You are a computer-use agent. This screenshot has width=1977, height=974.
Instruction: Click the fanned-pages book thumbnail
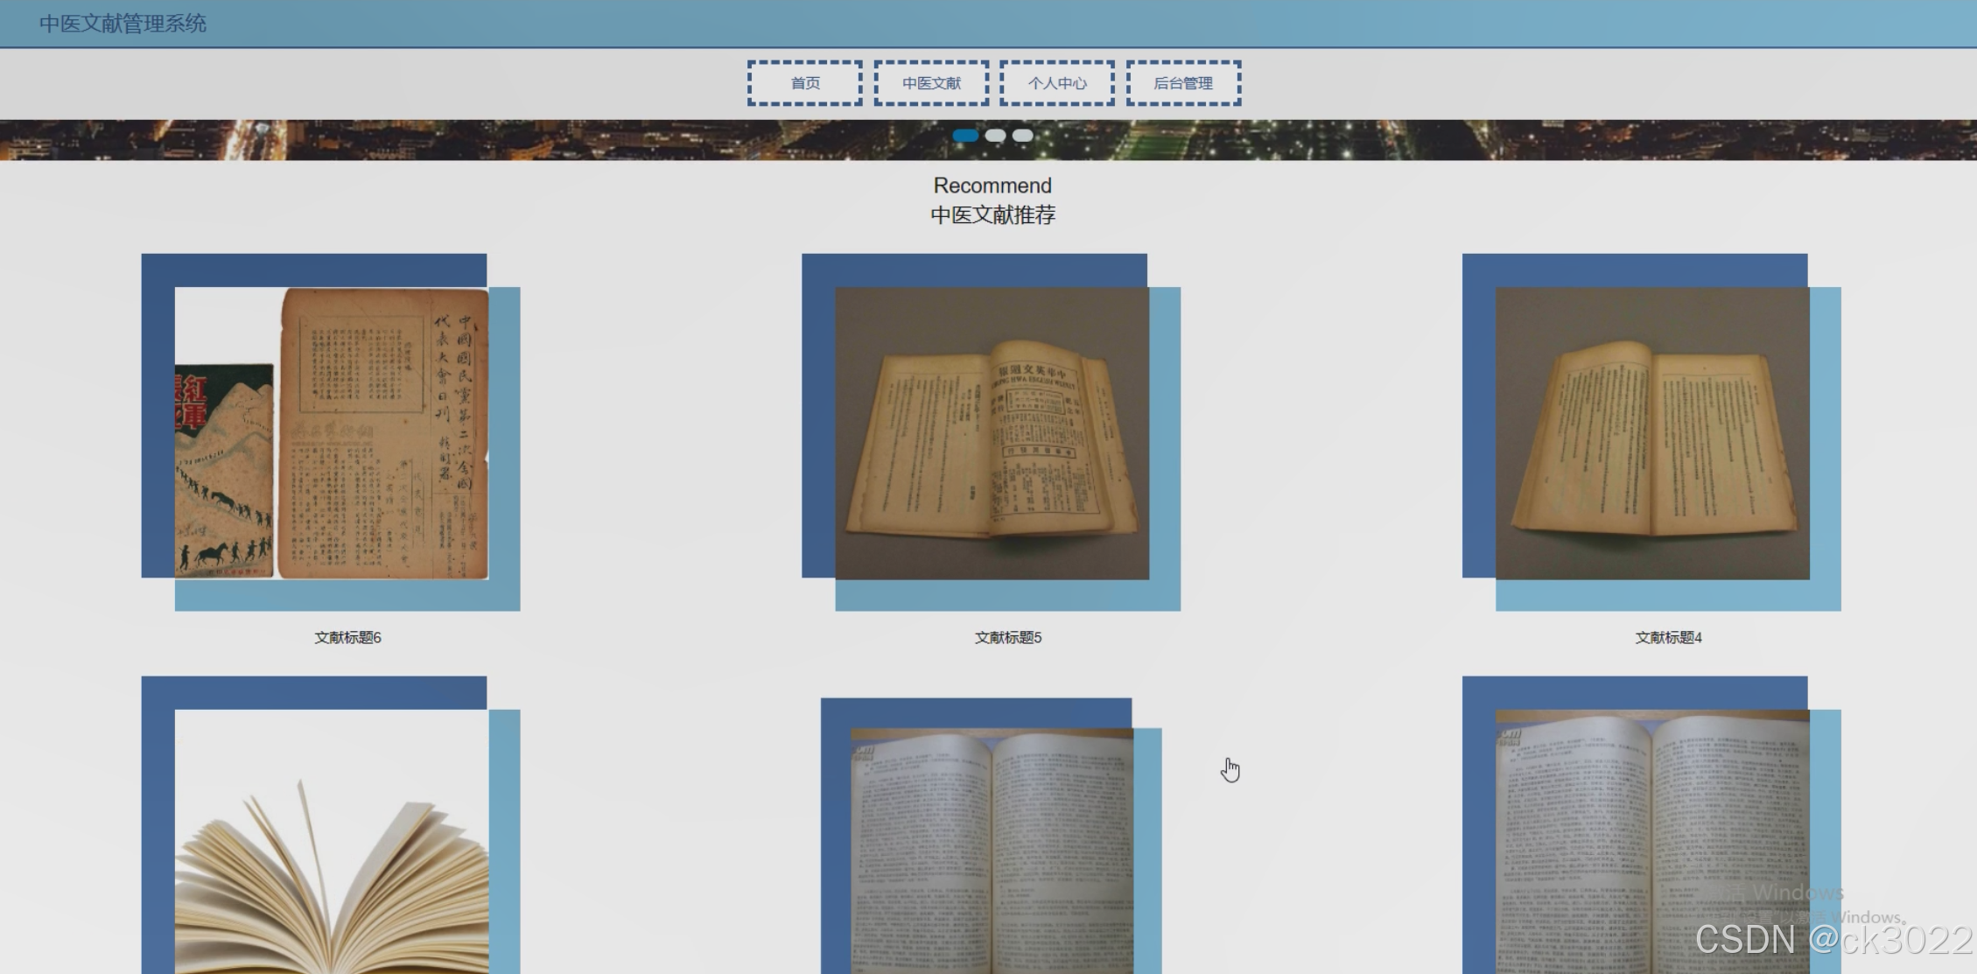coord(332,840)
